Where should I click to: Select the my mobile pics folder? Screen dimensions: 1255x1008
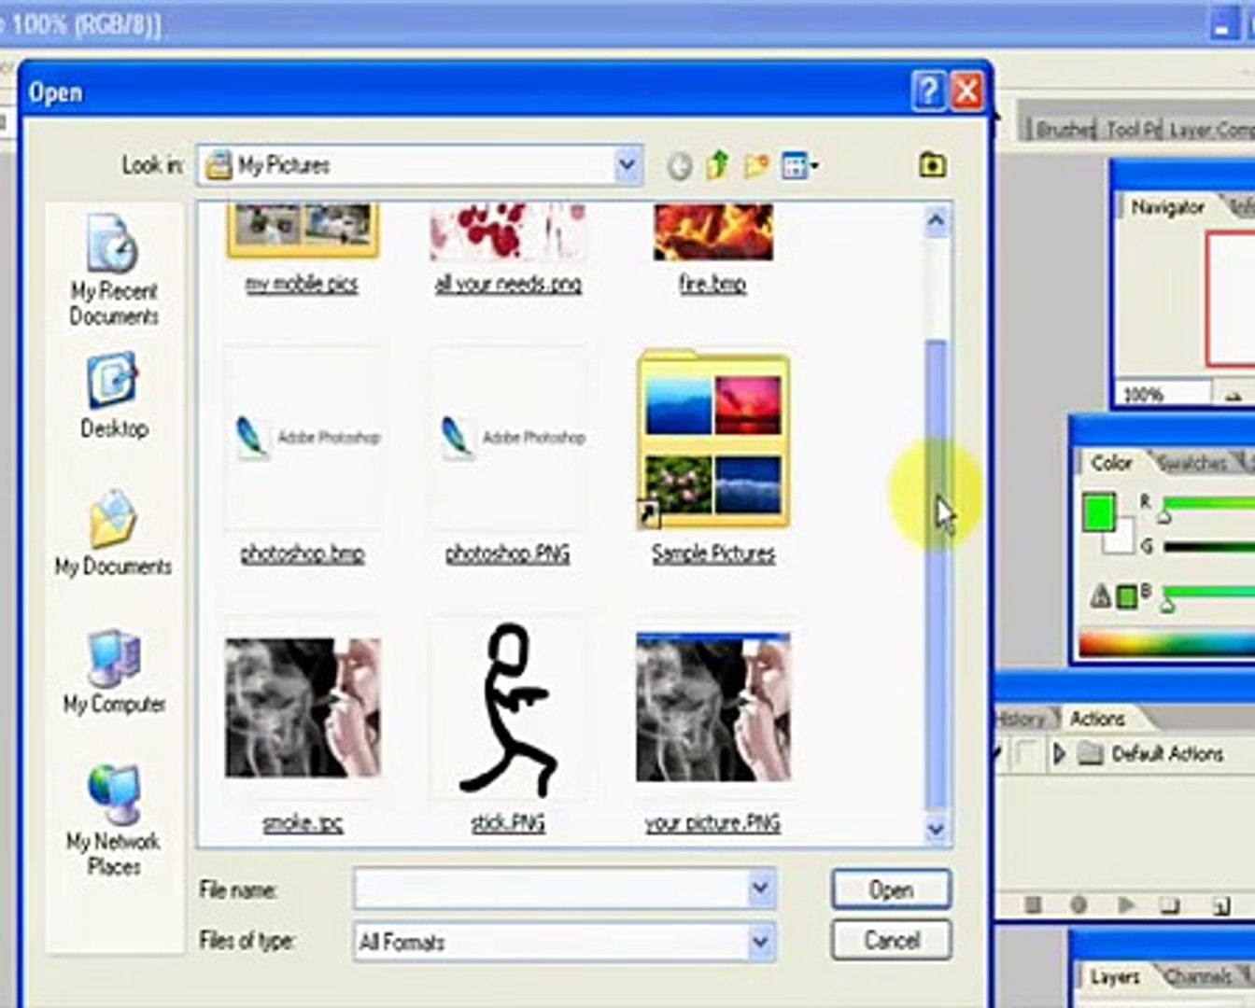302,250
